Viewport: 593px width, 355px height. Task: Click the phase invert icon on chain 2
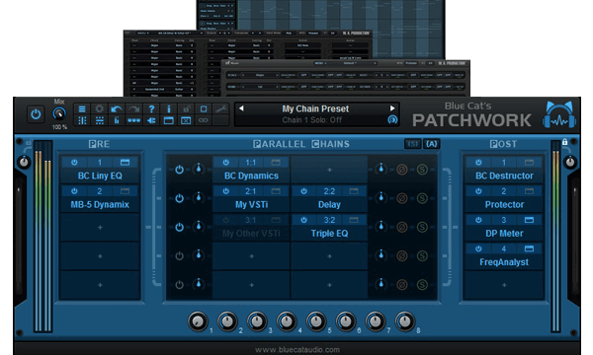[401, 198]
